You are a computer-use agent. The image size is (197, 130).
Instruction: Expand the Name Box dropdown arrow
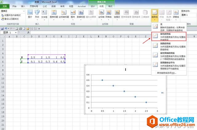[16, 32]
